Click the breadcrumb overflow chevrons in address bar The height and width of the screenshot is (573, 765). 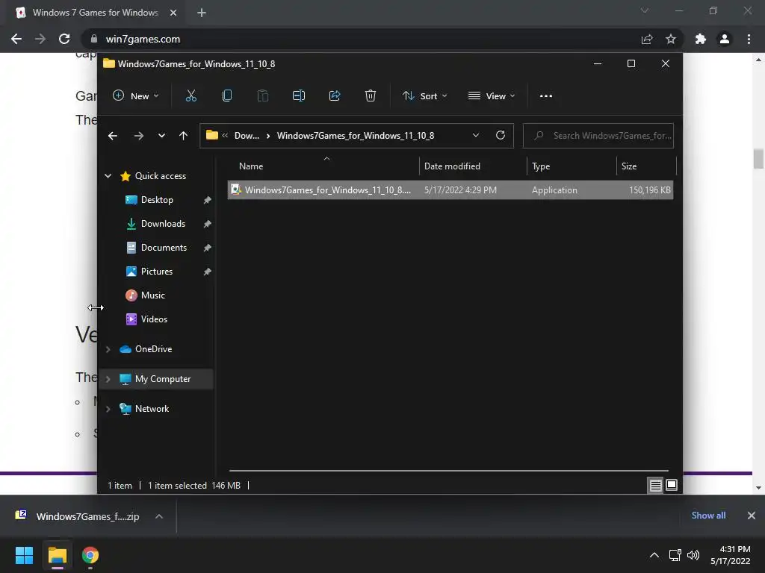[x=225, y=136]
